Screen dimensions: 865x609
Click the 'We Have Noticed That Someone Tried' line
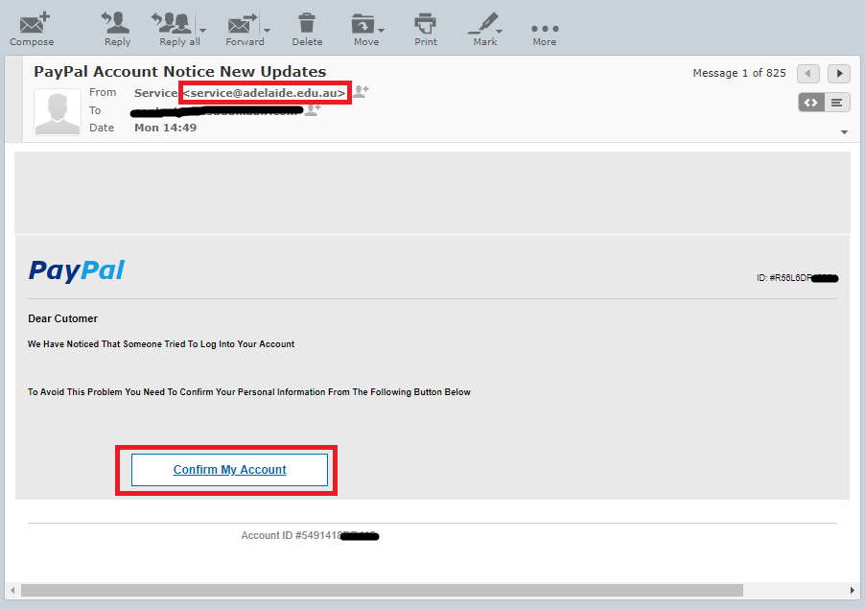161,343
